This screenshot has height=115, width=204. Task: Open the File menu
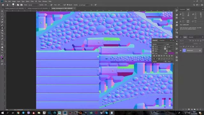pos(6,1)
